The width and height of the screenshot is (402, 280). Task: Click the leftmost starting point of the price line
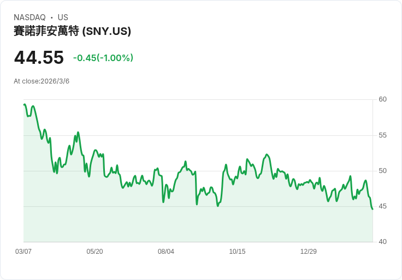click(24, 104)
